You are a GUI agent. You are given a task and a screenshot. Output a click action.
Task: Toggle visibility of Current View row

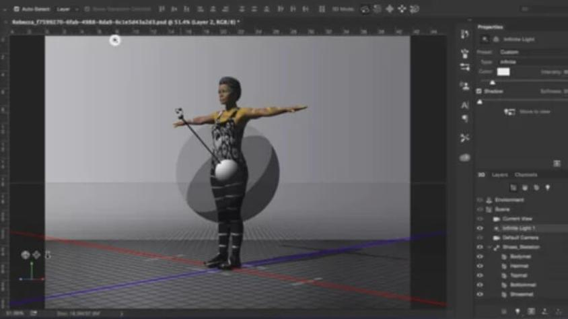(480, 219)
